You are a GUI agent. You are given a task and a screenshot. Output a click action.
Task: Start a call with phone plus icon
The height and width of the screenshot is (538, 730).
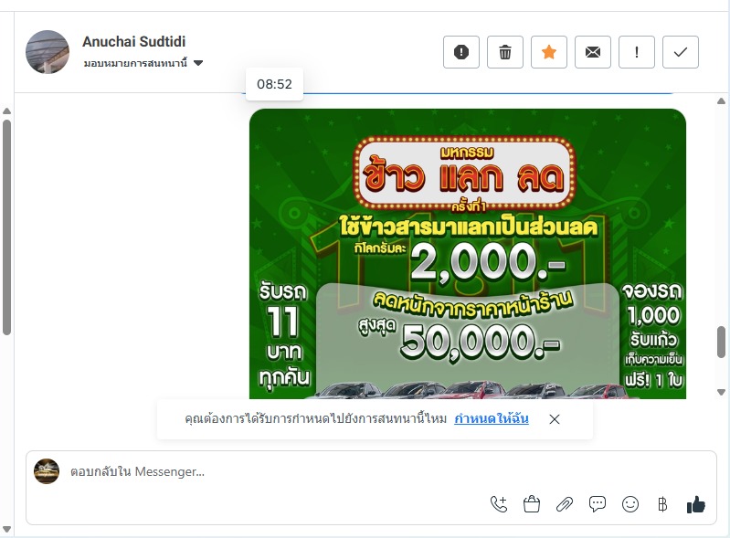[499, 504]
